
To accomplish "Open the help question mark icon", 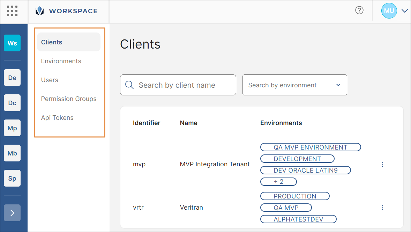I will (359, 10).
